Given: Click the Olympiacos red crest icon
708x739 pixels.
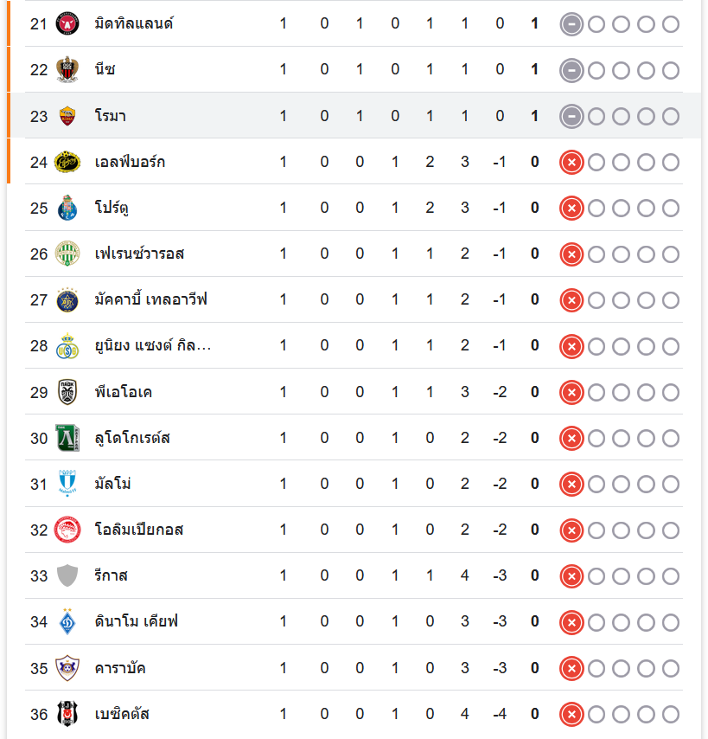Looking at the screenshot, I should click(67, 530).
